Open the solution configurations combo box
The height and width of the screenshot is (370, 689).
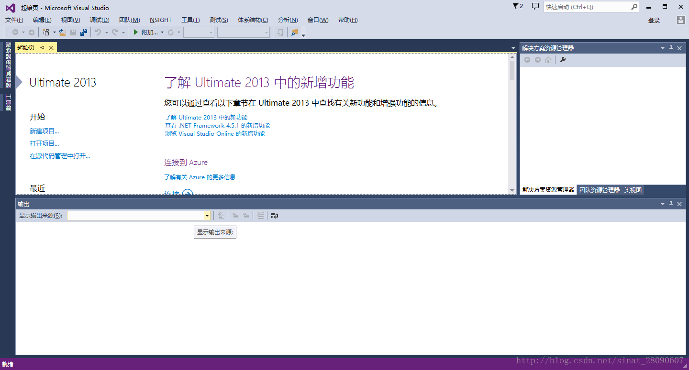pyautogui.click(x=199, y=32)
